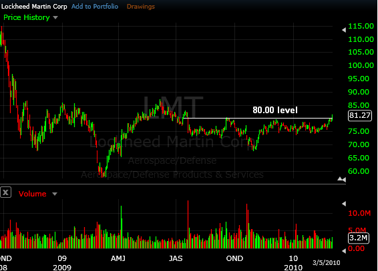Image resolution: width=378 pixels, height=271 pixels.
Task: Click the 105.00 price axis label
Action: (x=361, y=52)
